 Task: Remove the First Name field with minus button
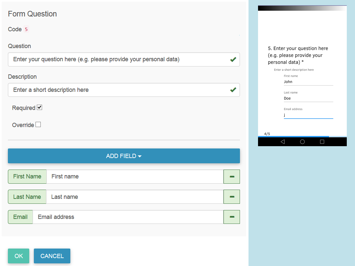(x=232, y=176)
